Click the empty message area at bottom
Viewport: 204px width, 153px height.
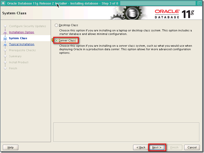coord(126,132)
